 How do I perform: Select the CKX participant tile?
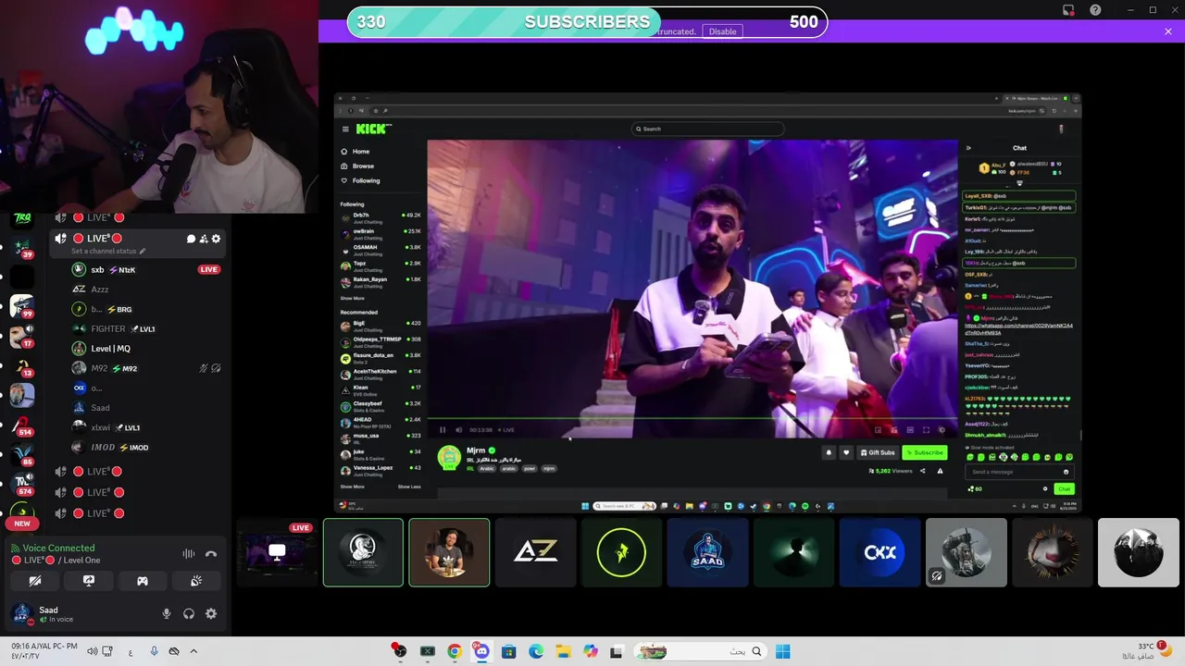879,553
